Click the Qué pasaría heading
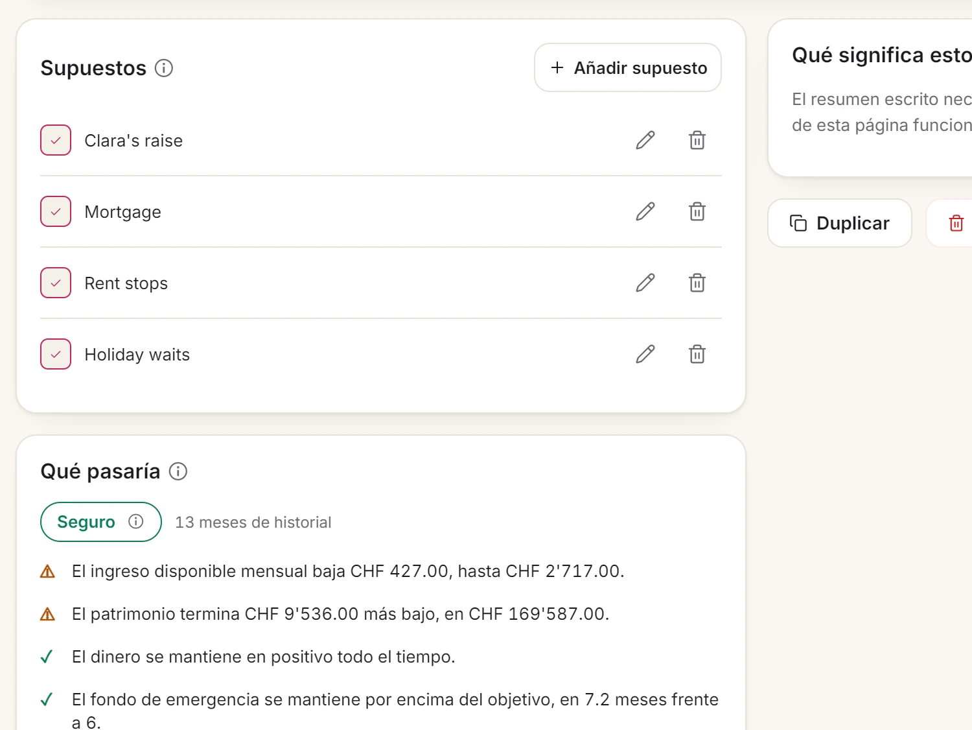This screenshot has height=730, width=972. [x=100, y=471]
